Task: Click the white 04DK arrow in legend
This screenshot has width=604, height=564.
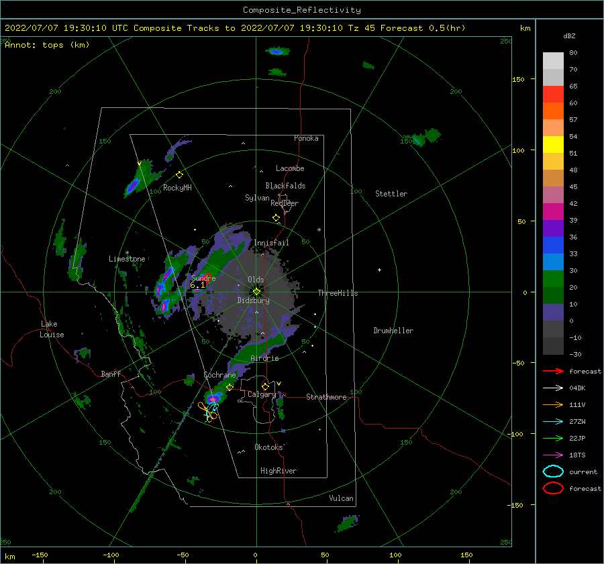Action: [x=553, y=388]
